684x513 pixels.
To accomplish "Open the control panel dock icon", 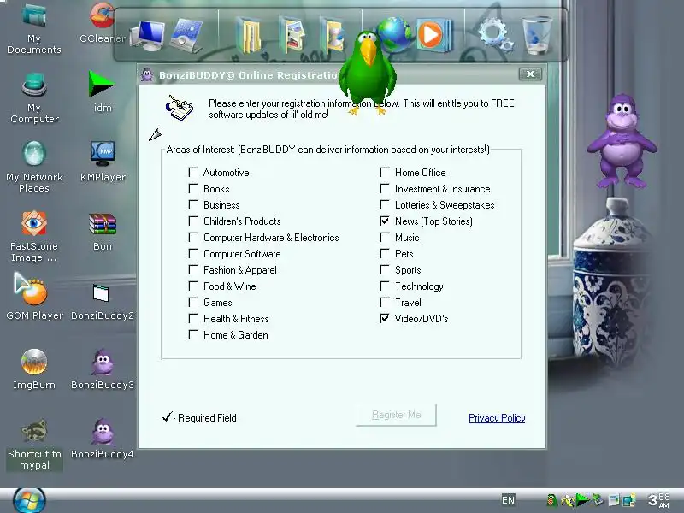I will pos(187,35).
